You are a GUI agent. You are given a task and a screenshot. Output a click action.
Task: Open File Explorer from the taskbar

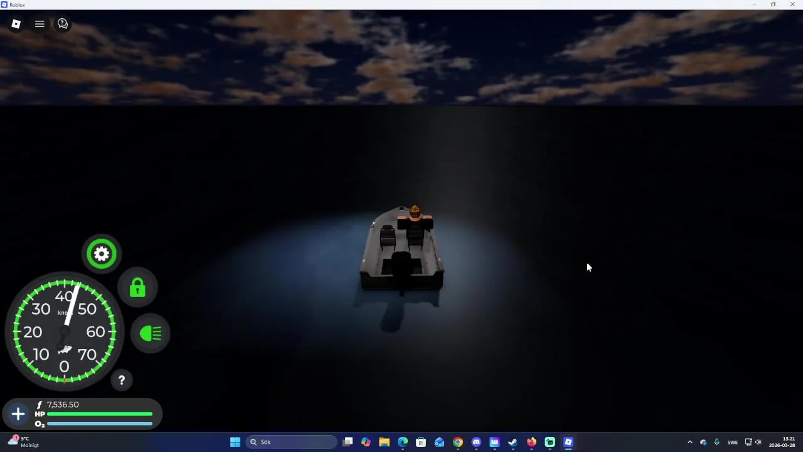(384, 442)
